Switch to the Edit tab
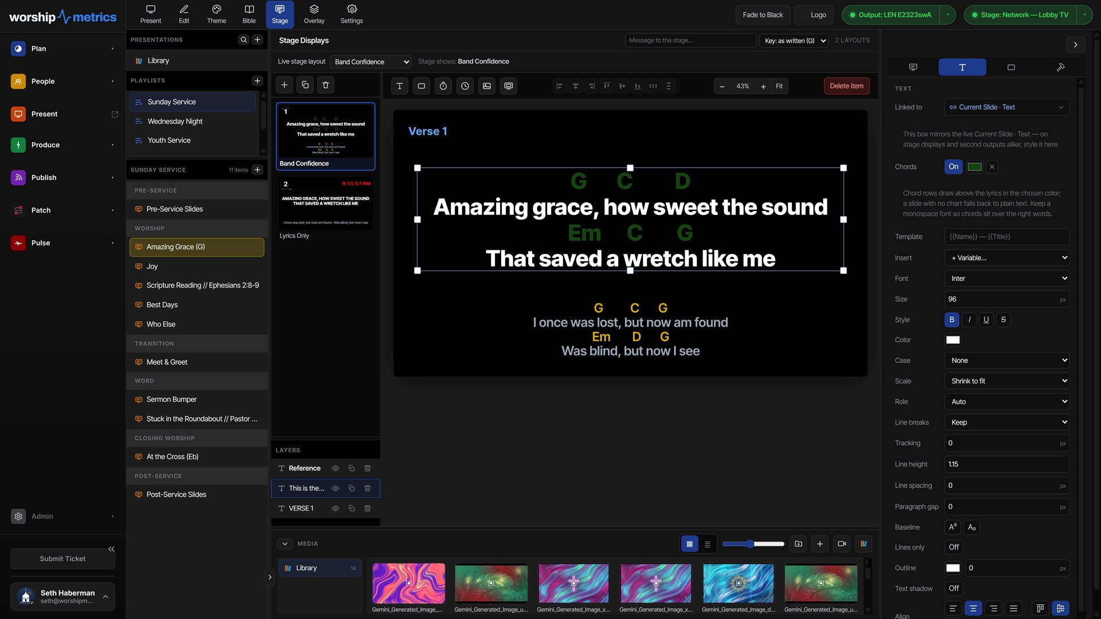Viewport: 1101px width, 619px height. pyautogui.click(x=184, y=14)
